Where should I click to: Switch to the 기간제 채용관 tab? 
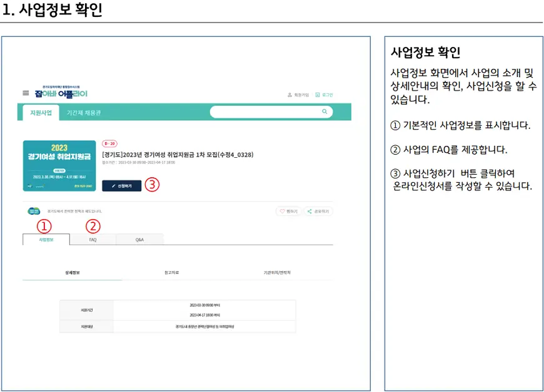(x=84, y=113)
